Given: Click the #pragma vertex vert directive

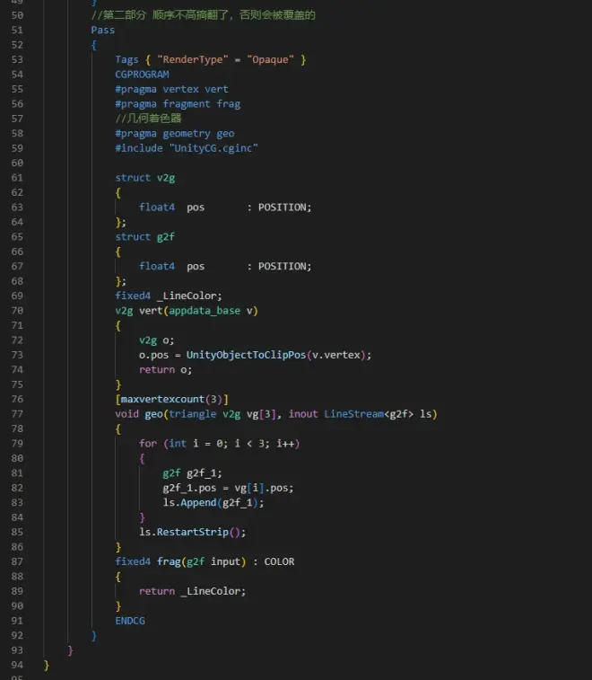Looking at the screenshot, I should 171,89.
